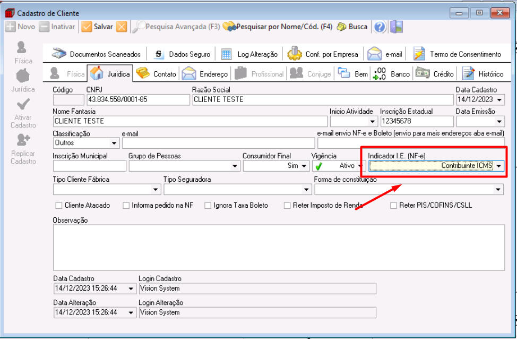Screen dimensions: 517x339
Task: Open Inicio Atividade date dropdown
Action: coord(372,122)
